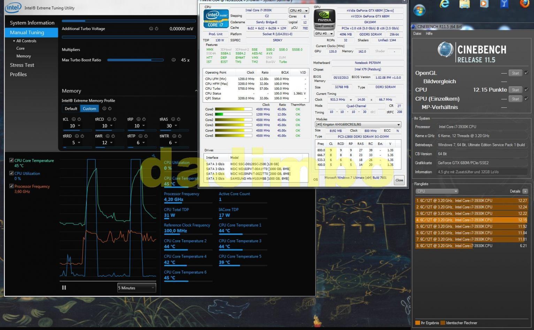Open the 5 Minutes time range dropdown
This screenshot has width=534, height=330.
pos(137,288)
